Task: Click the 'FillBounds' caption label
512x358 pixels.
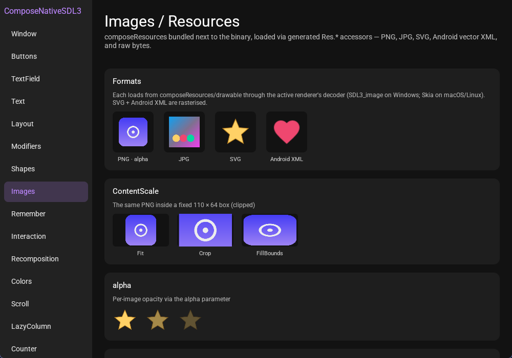Action: tap(270, 253)
